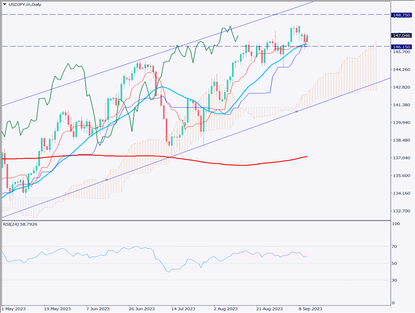Click the RSI(24) 58.7926 indicator label
Viewport: 415px width, 313px height.
coord(20,224)
